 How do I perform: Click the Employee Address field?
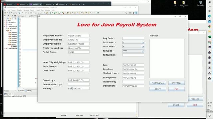[x=79, y=48]
